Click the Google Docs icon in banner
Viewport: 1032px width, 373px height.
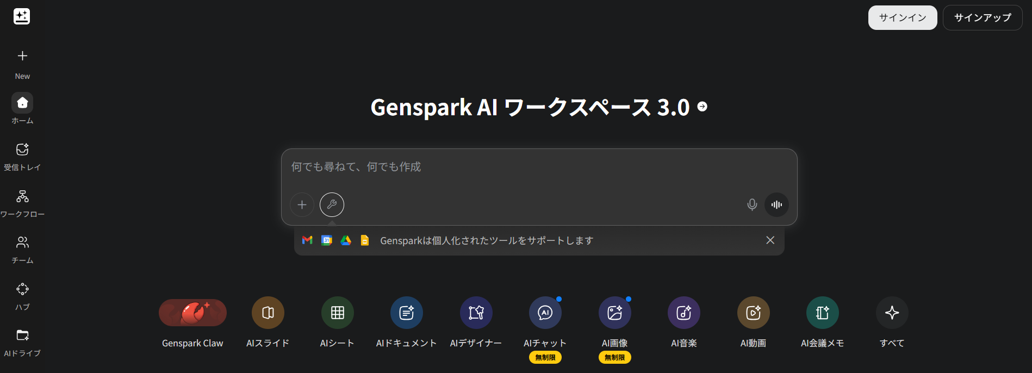(x=365, y=240)
